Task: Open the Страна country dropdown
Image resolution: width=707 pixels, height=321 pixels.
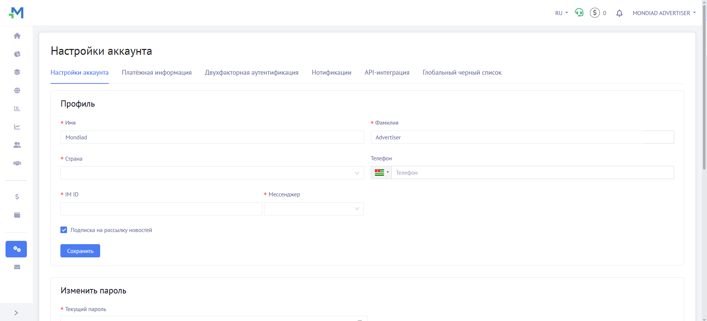Action: click(x=212, y=173)
